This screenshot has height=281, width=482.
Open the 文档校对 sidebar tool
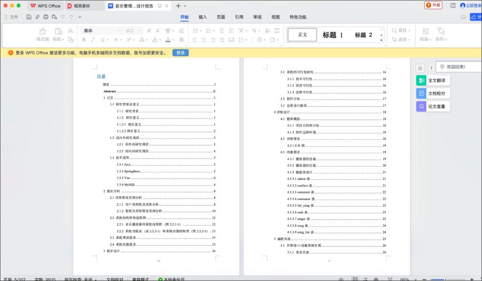[433, 93]
